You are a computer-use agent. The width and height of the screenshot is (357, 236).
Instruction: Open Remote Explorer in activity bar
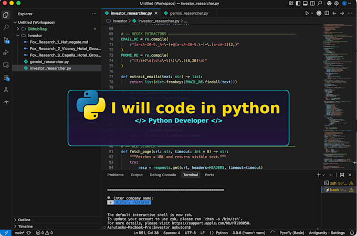coord(6,65)
